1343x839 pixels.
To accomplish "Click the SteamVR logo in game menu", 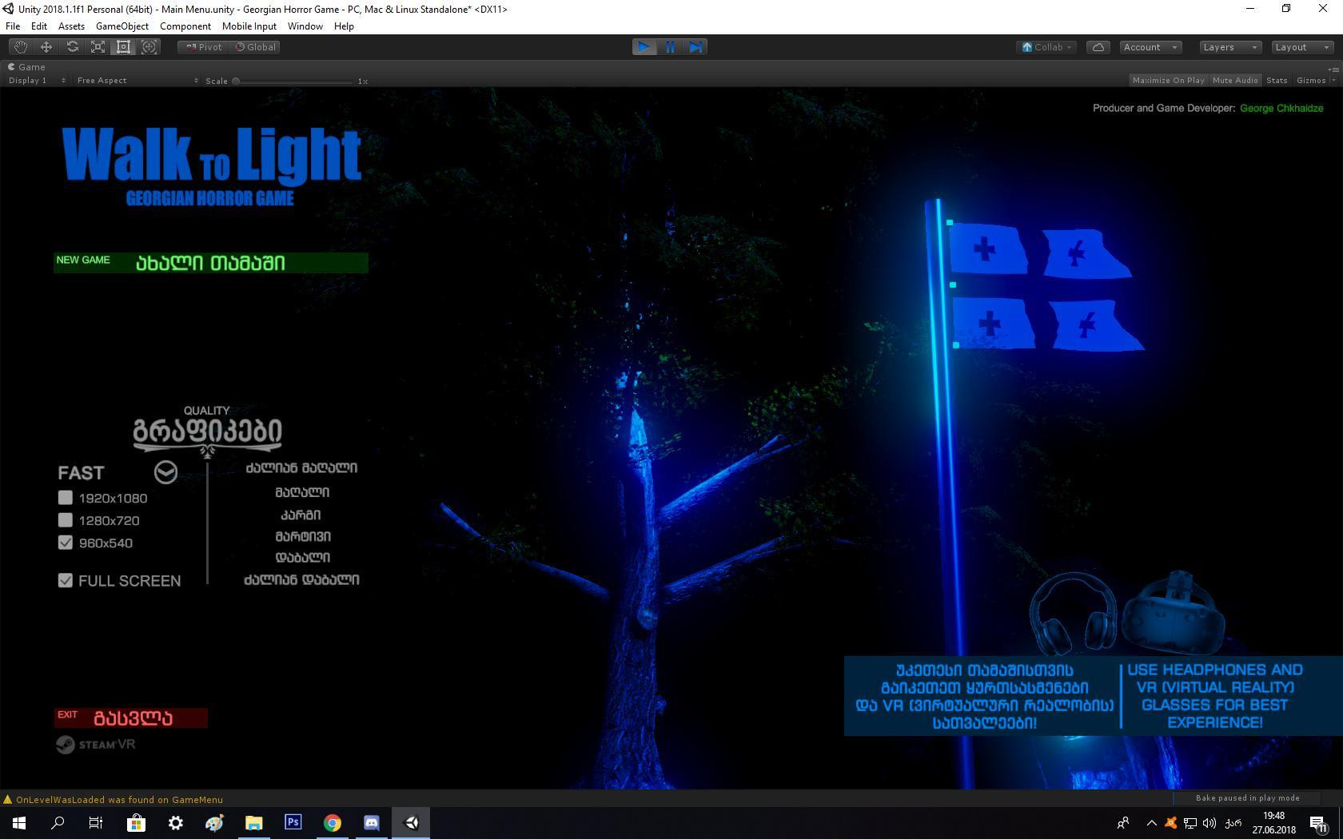I will tap(95, 745).
